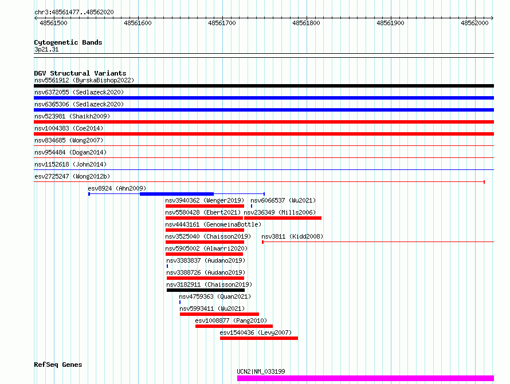Select the Cytogenetic Bands track title

point(68,42)
